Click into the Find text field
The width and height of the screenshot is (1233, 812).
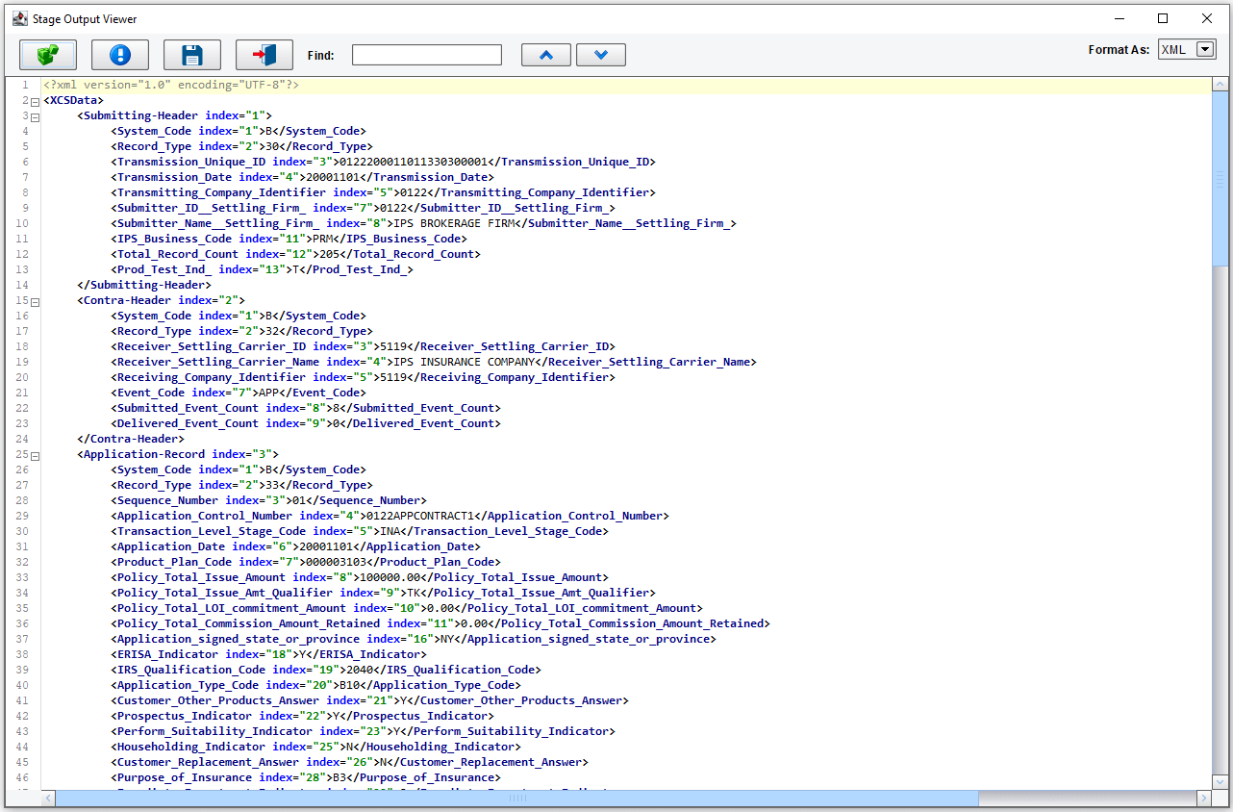click(427, 55)
